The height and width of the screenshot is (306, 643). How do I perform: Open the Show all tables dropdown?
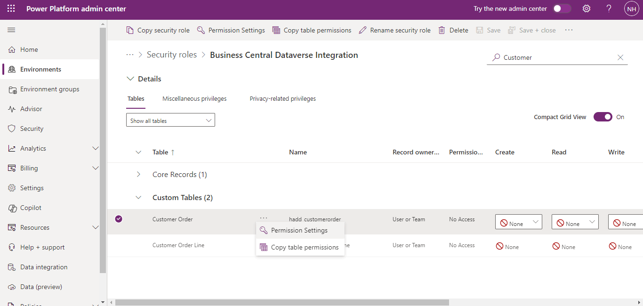tap(170, 121)
